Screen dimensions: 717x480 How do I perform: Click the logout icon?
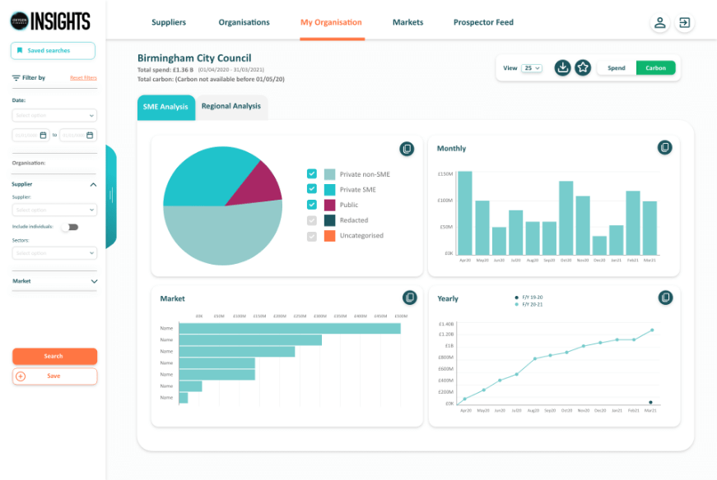[x=685, y=22]
